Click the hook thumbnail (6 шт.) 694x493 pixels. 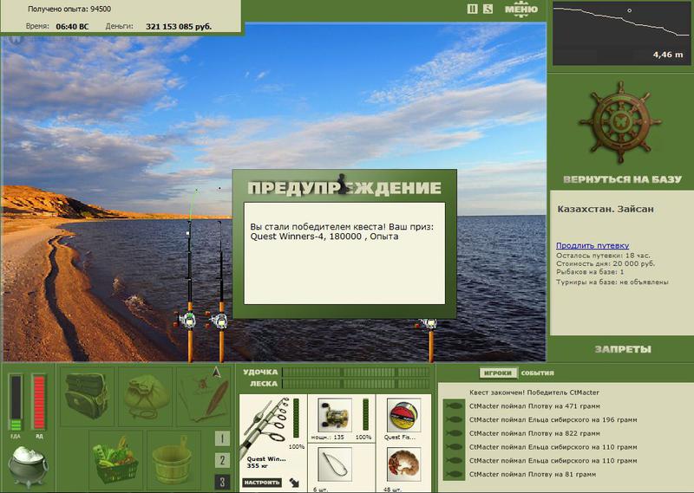[x=335, y=464]
